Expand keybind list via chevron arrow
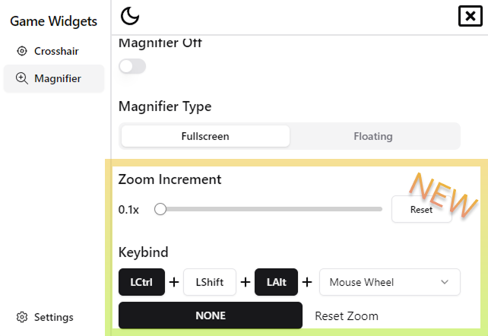Screen dimensions: 488x336 coord(445,282)
